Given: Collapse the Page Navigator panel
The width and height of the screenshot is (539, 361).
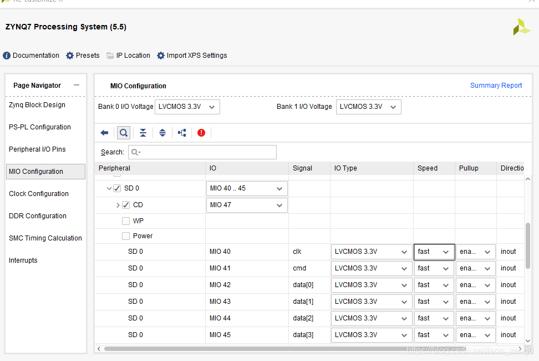Looking at the screenshot, I should pos(77,85).
